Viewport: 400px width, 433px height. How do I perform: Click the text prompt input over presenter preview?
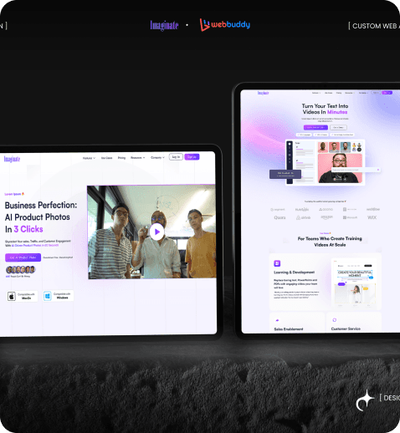pyautogui.click(x=356, y=170)
